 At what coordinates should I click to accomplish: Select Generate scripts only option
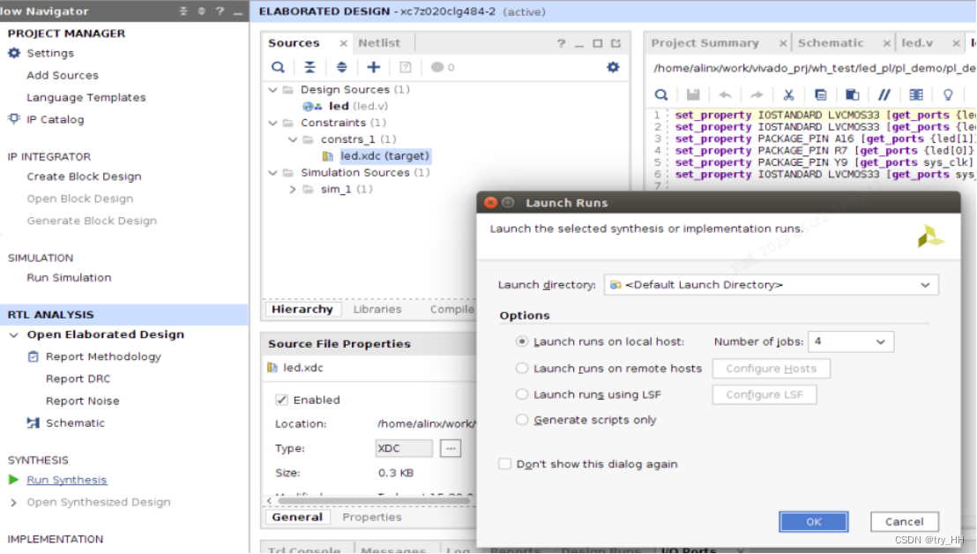tap(521, 419)
